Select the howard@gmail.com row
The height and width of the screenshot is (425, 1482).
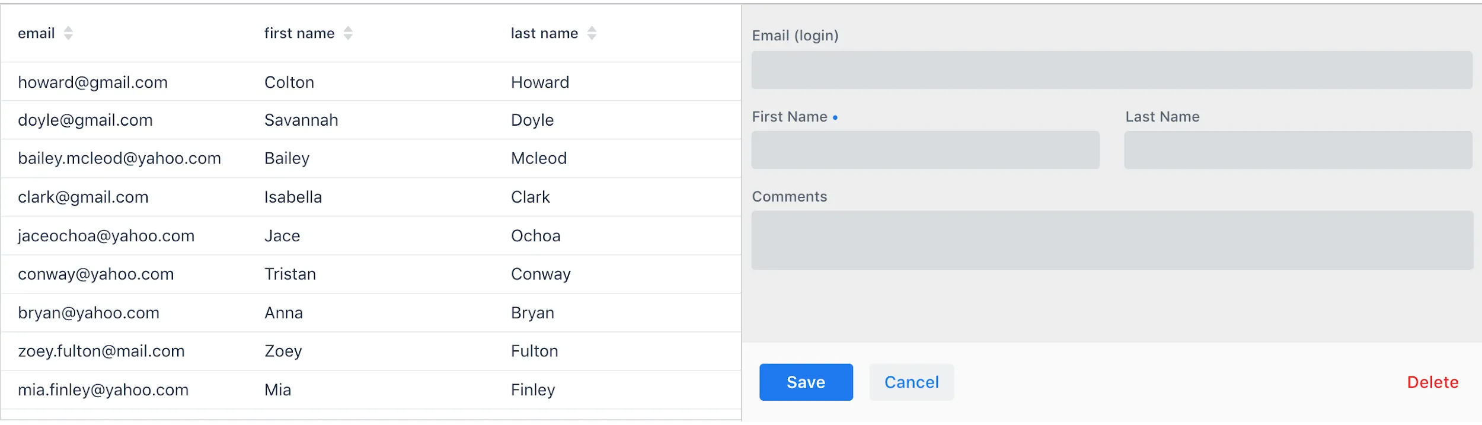coord(92,82)
